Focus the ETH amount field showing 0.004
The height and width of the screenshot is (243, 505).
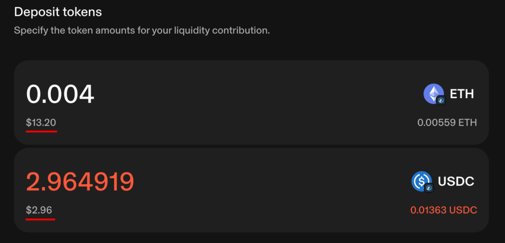60,94
